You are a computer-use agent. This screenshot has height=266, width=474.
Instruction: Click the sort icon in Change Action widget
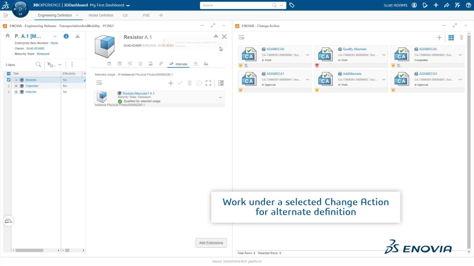click(461, 37)
